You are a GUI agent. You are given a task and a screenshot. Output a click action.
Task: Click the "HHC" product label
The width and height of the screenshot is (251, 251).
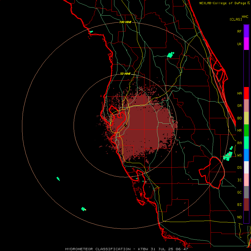(245, 16)
